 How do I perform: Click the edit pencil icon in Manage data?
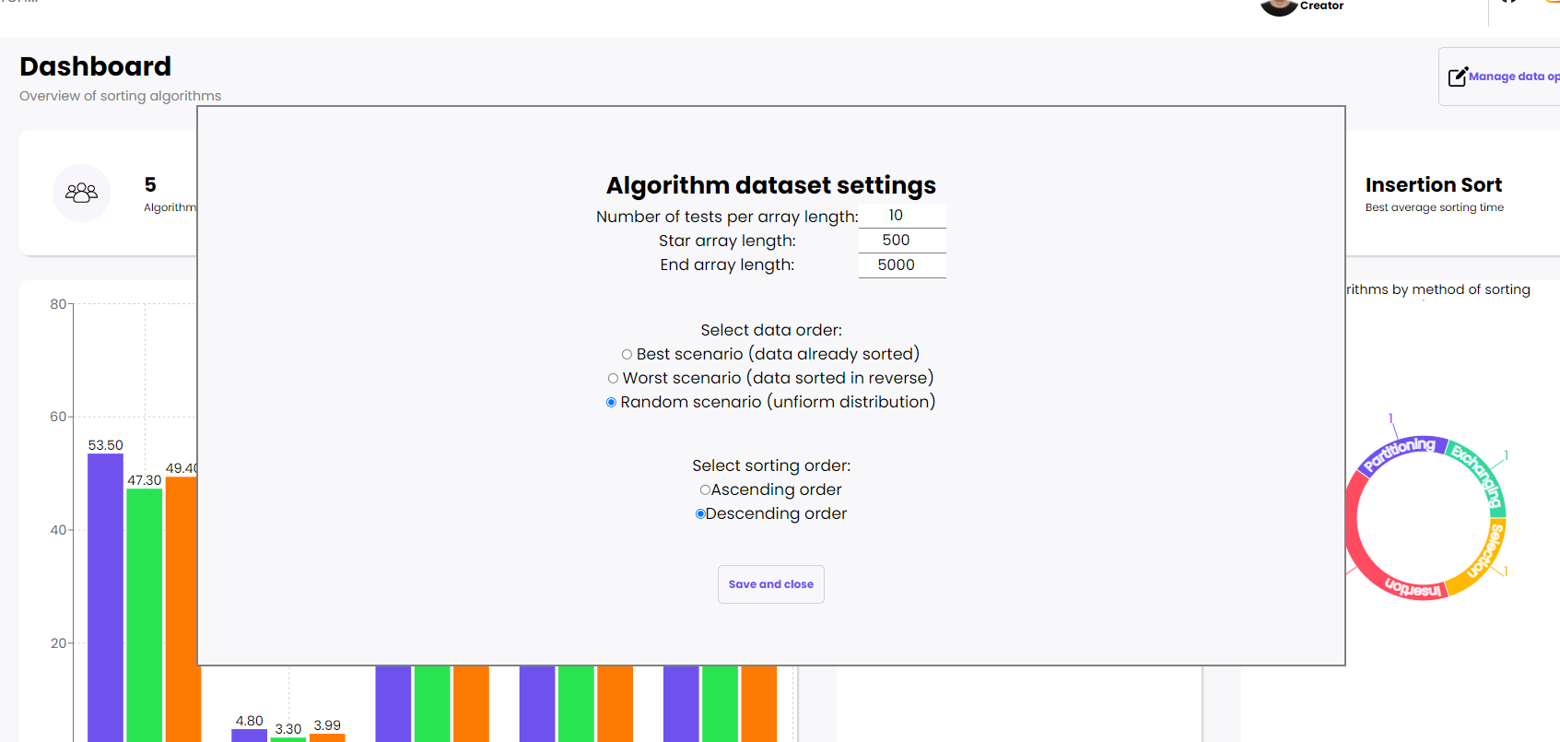click(1458, 77)
